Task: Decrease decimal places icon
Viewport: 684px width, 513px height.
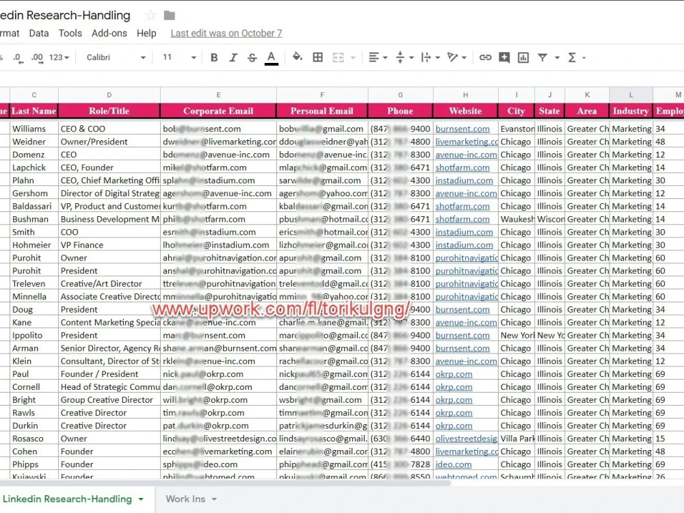Action: click(18, 57)
